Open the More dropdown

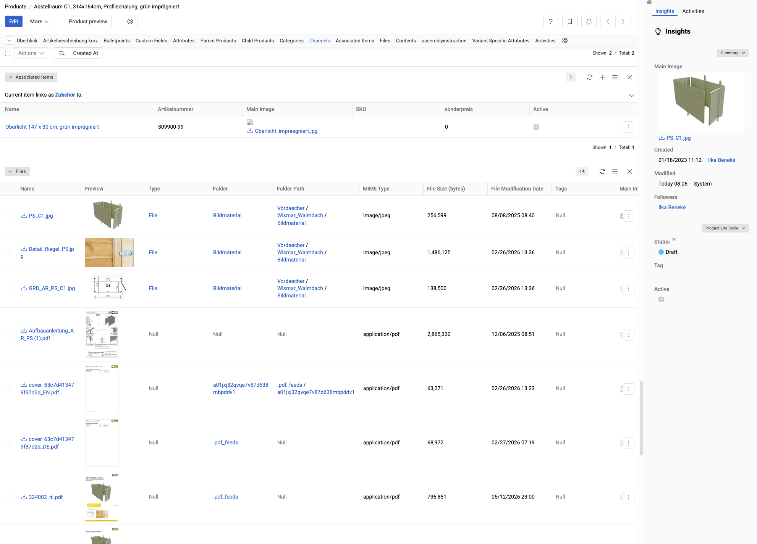(39, 21)
